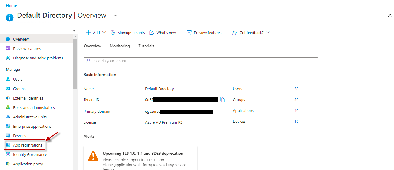The height and width of the screenshot is (170, 394).
Task: Click the Roles and administrators icon
Action: 8,107
